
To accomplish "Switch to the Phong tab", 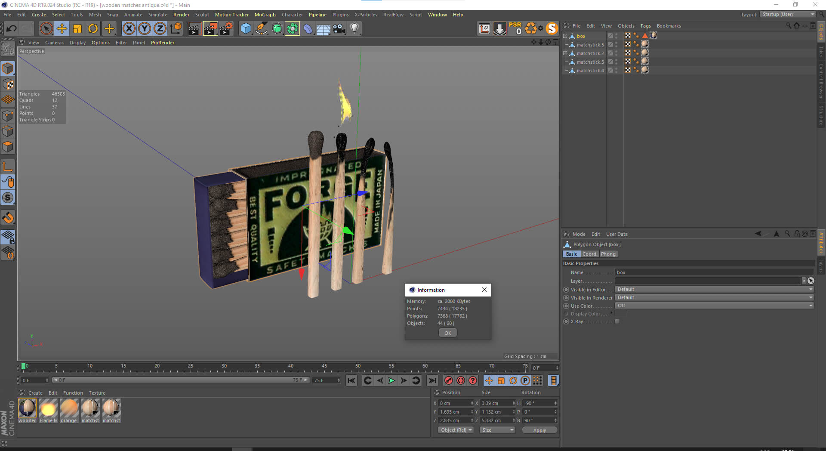I will [608, 254].
